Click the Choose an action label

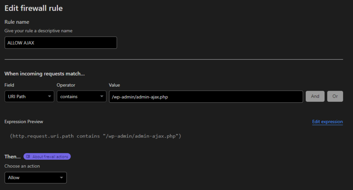(22, 166)
